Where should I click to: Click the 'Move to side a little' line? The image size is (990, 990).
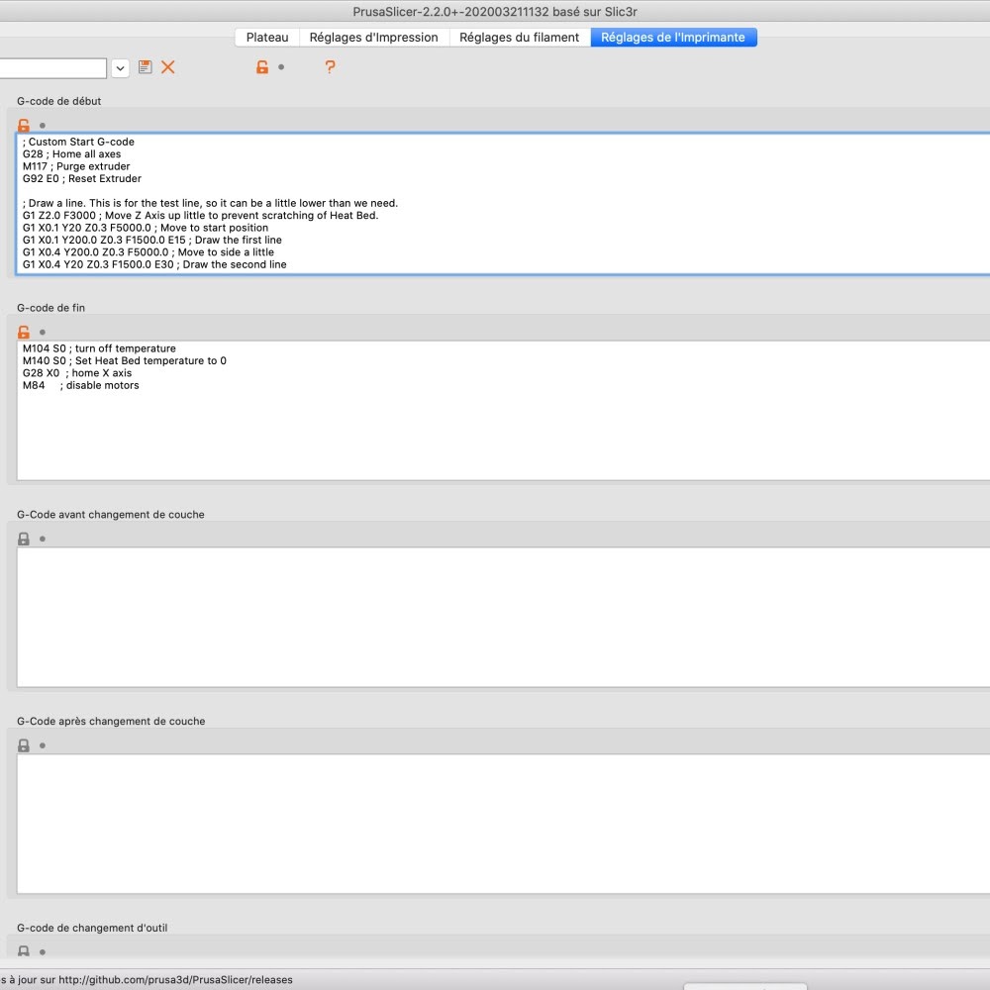point(148,251)
